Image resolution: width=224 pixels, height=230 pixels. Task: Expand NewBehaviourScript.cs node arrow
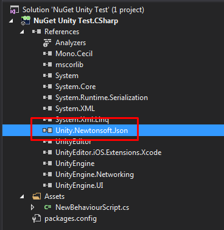(x=32, y=207)
